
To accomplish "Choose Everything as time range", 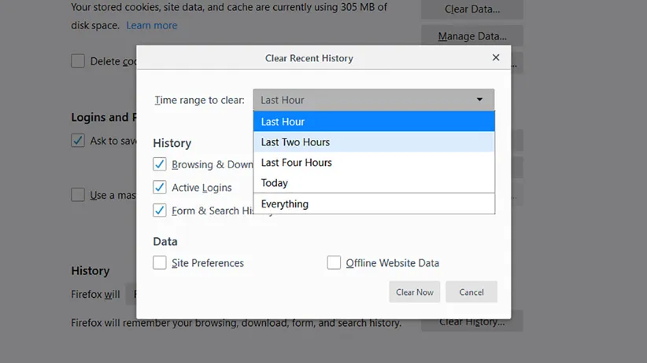I will pyautogui.click(x=374, y=204).
